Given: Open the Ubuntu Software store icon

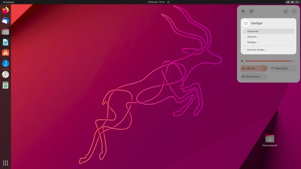Looking at the screenshot, I should pos(5,53).
